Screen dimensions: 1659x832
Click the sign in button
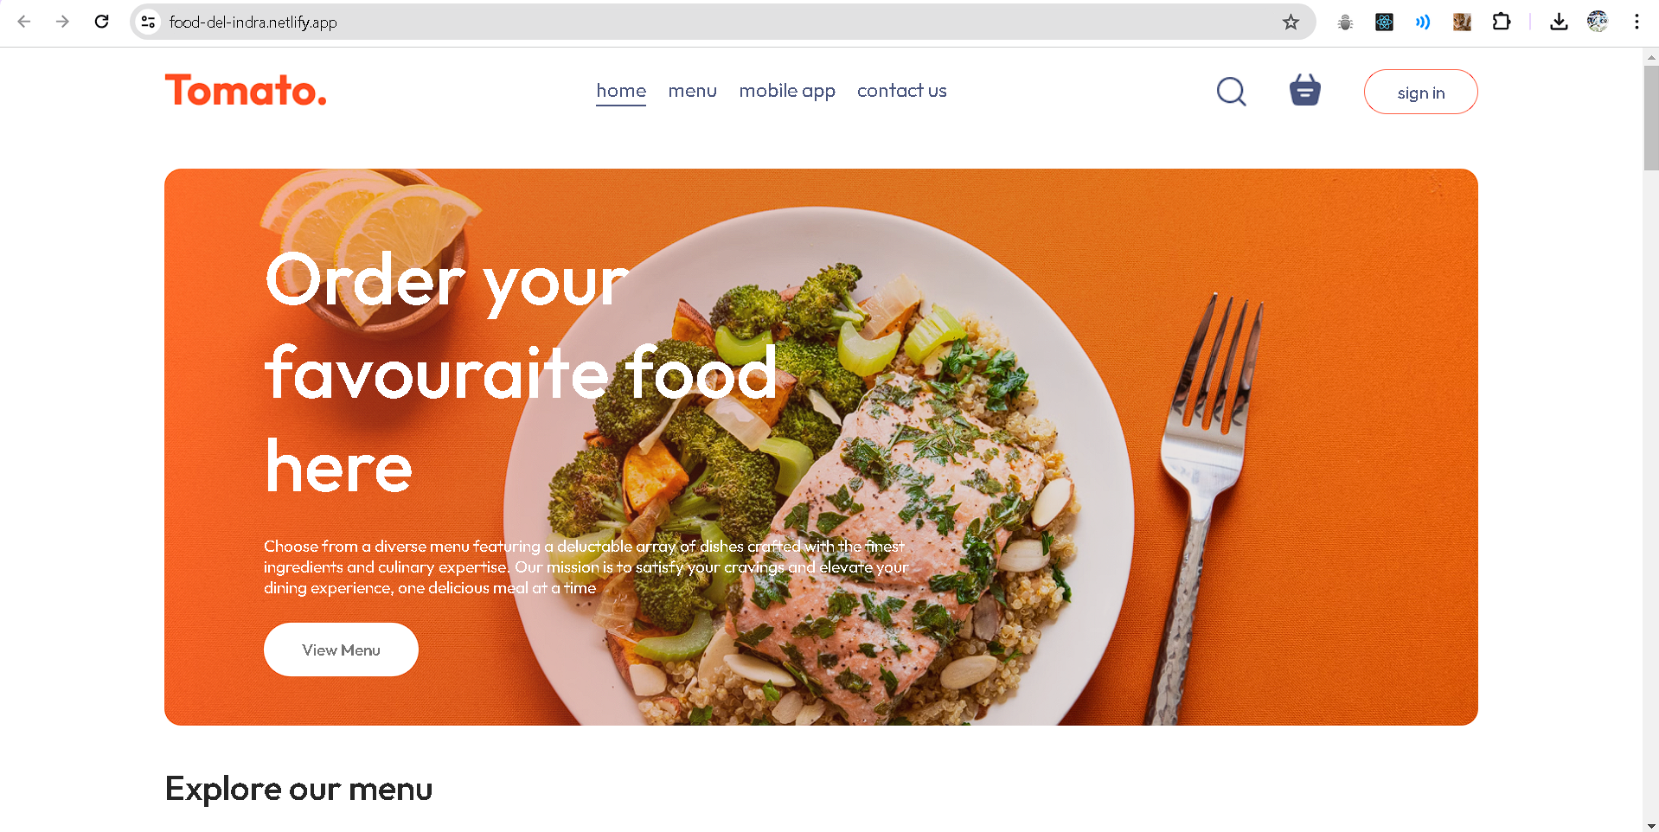click(1420, 92)
